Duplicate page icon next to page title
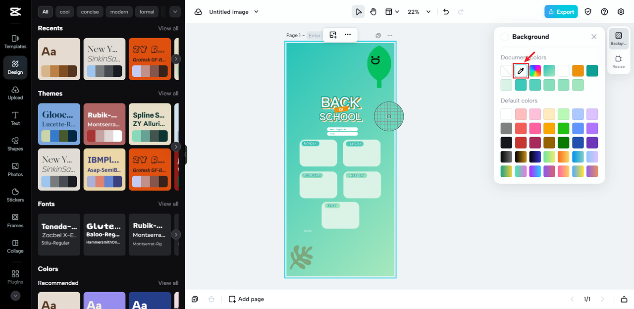Viewport: 634px width, 309px height. coord(378,36)
